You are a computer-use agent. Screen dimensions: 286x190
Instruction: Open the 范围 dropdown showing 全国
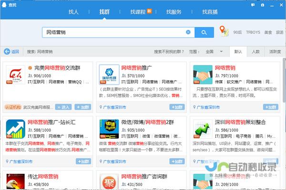click(x=214, y=52)
